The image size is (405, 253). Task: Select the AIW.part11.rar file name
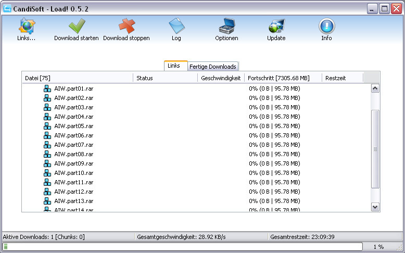[73, 182]
